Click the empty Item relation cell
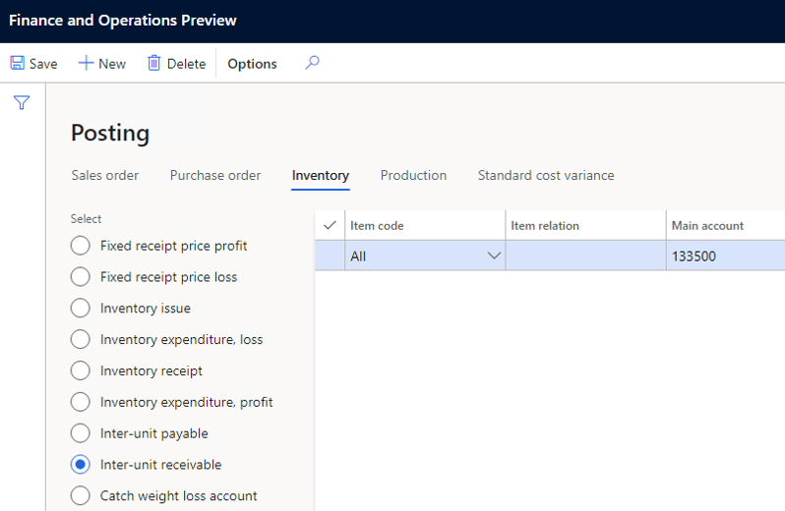Screen dimensions: 785x511 pos(585,256)
